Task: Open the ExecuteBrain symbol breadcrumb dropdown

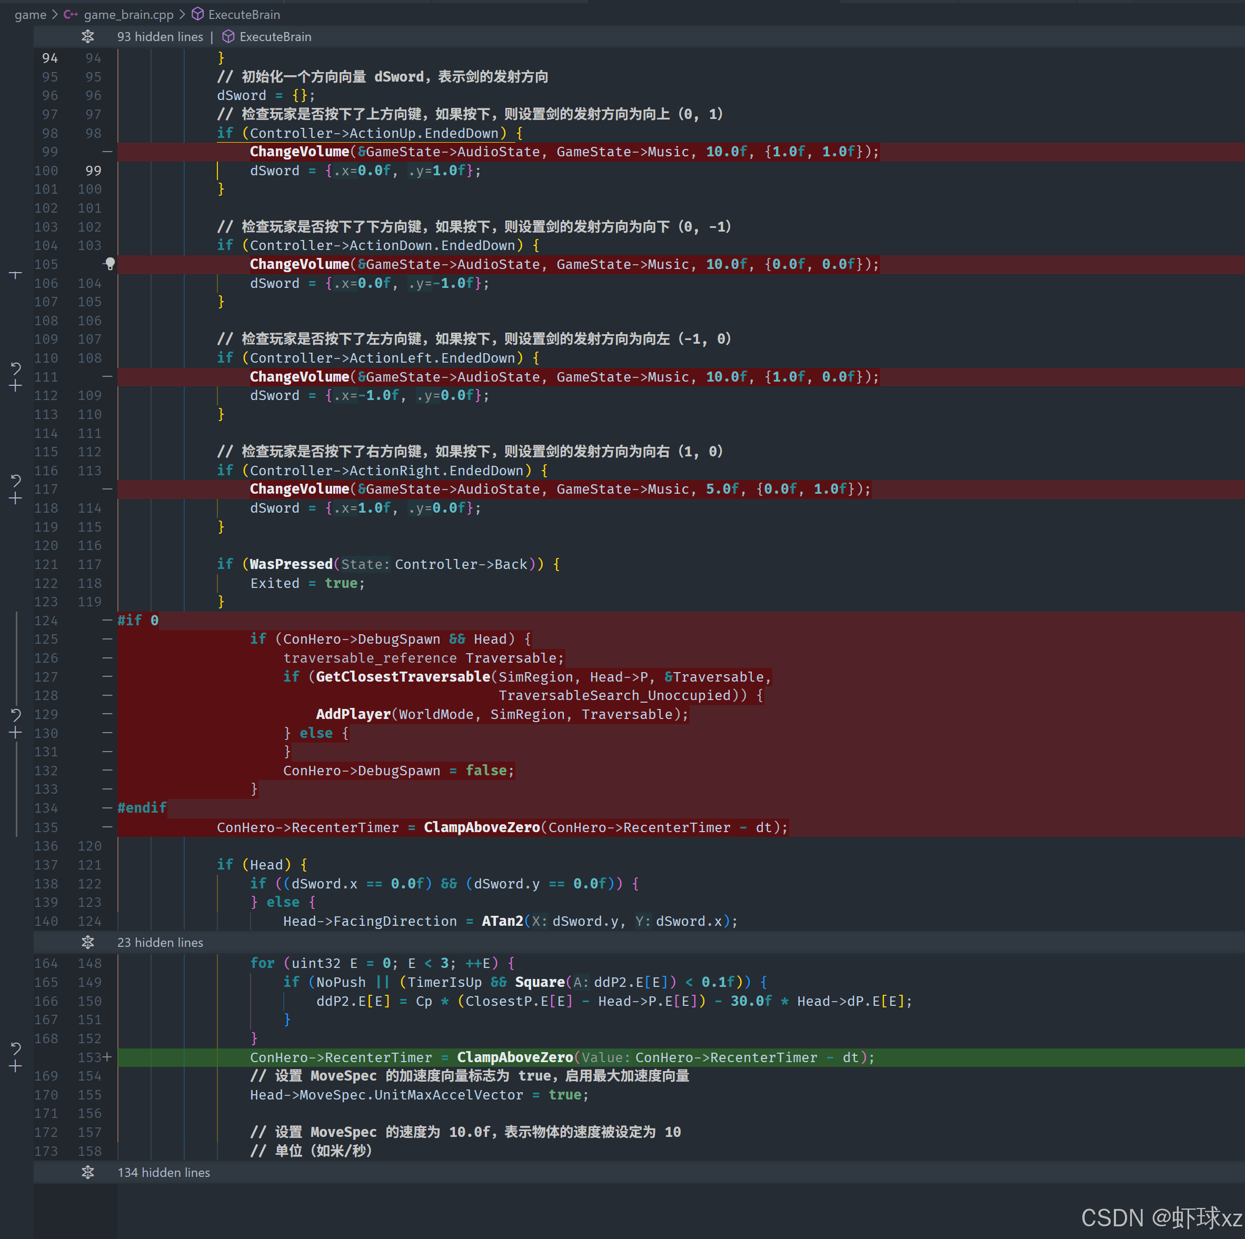Action: tap(244, 14)
